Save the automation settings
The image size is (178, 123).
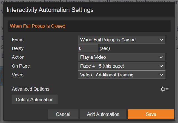151,114
